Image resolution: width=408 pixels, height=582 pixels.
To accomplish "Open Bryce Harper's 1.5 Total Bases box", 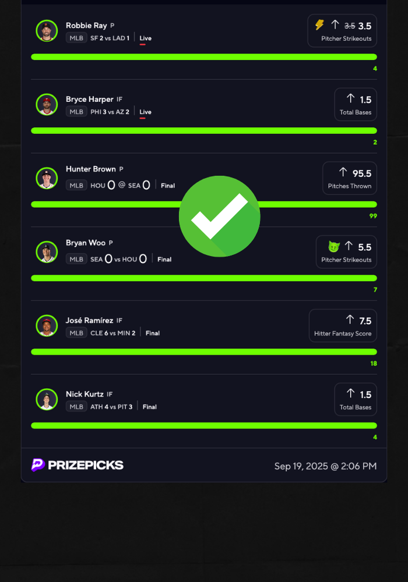I will pyautogui.click(x=356, y=105).
